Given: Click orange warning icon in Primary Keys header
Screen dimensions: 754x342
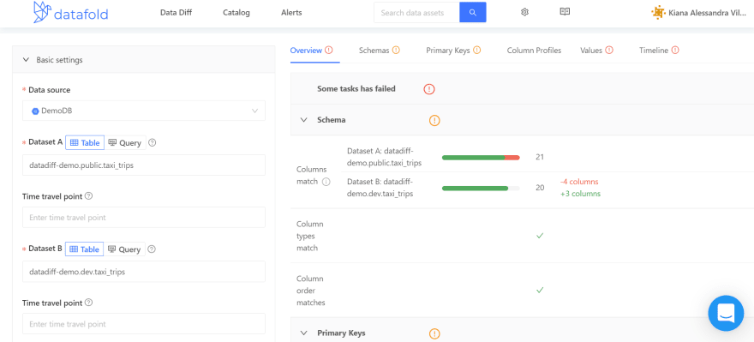Looking at the screenshot, I should [x=434, y=333].
